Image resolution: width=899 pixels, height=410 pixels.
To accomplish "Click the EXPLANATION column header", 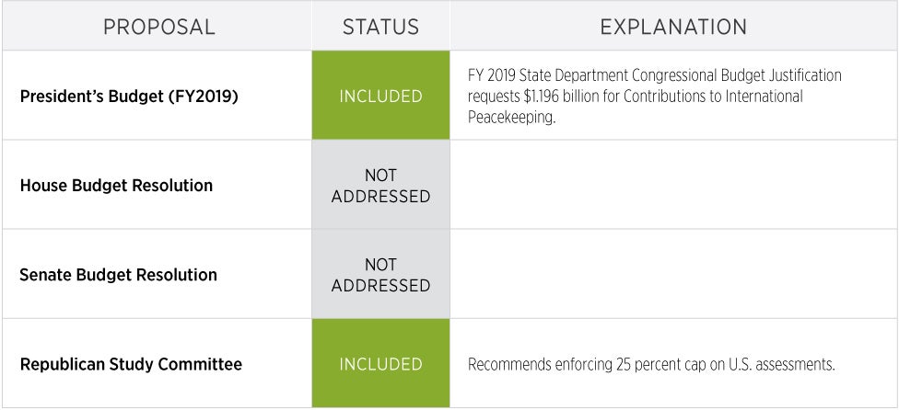I will 673,27.
